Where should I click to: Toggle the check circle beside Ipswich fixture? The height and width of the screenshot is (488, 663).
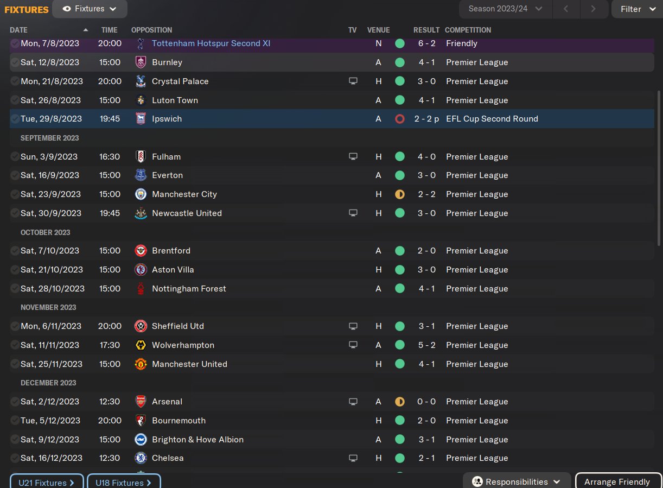pos(15,119)
